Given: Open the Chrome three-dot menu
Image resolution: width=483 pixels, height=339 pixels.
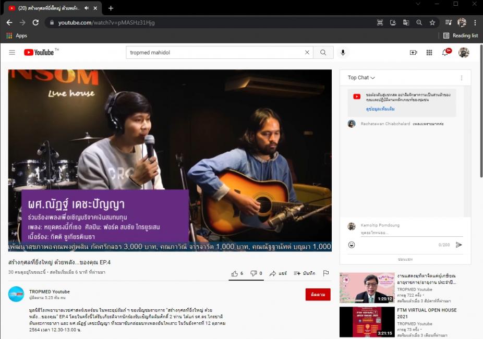Looking at the screenshot, I should (x=475, y=22).
